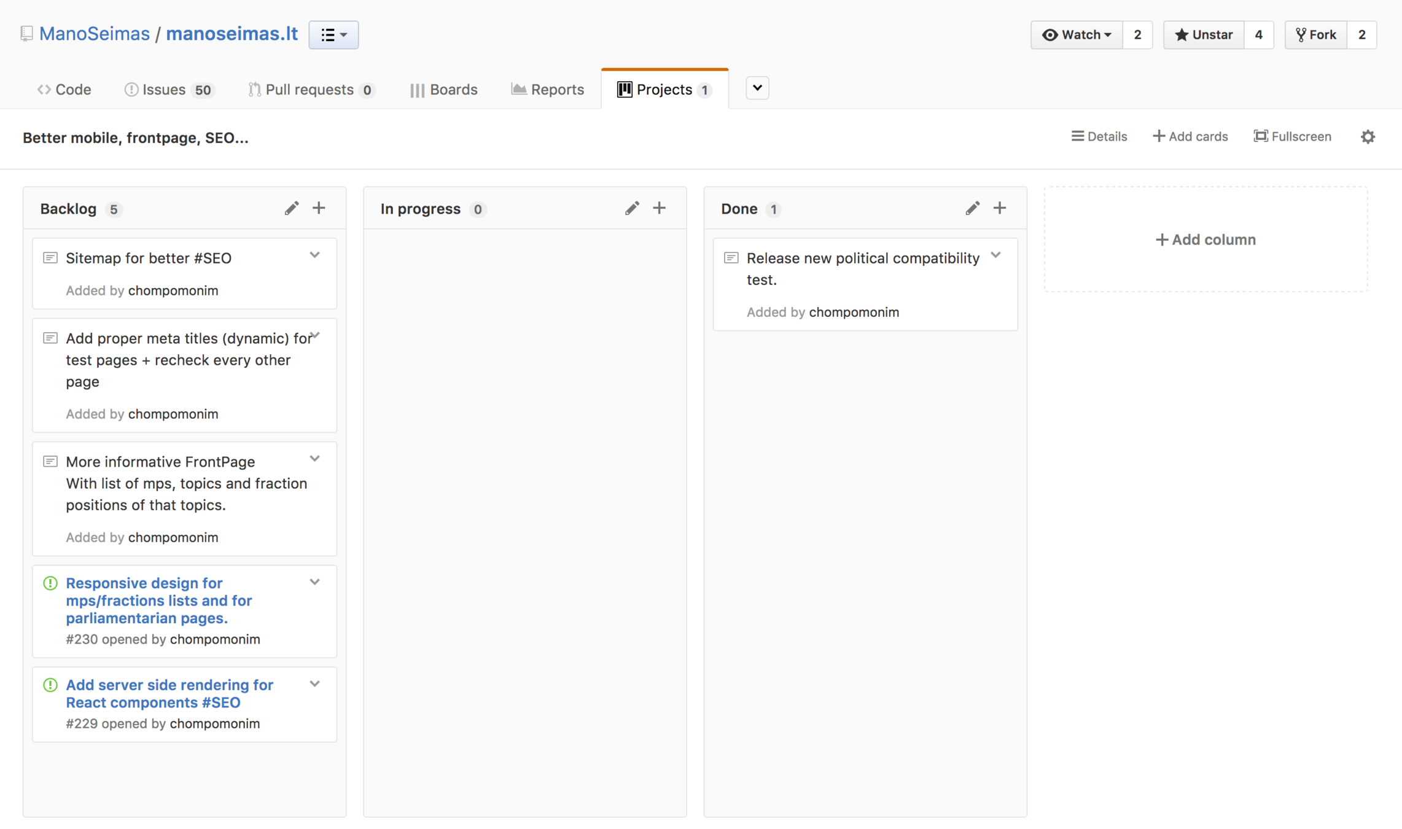
Task: Click the list icon dropdown beside repository name
Action: click(333, 34)
